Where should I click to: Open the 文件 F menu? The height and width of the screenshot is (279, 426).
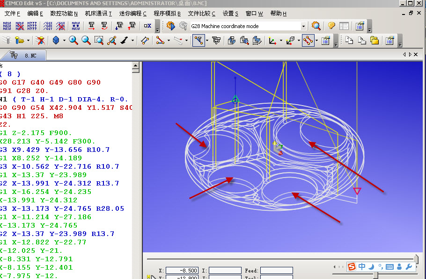[x=12, y=14]
